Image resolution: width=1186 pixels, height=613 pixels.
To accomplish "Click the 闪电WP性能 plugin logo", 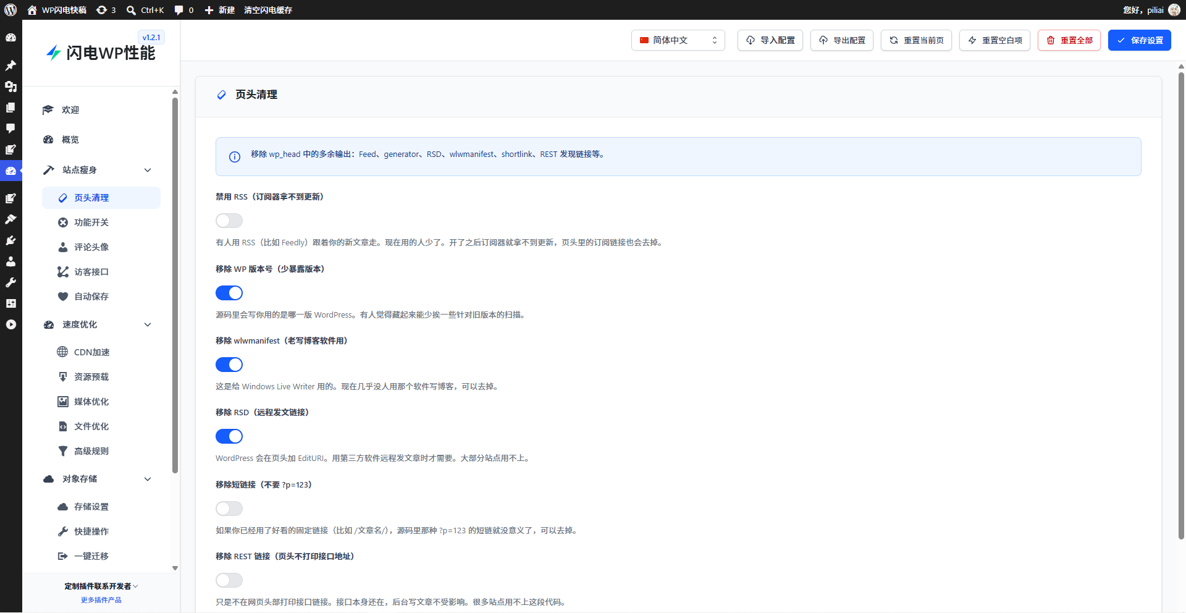I will click(101, 53).
